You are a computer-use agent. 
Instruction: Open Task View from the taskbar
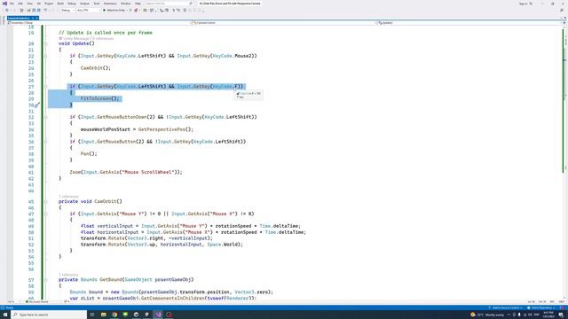point(92,315)
